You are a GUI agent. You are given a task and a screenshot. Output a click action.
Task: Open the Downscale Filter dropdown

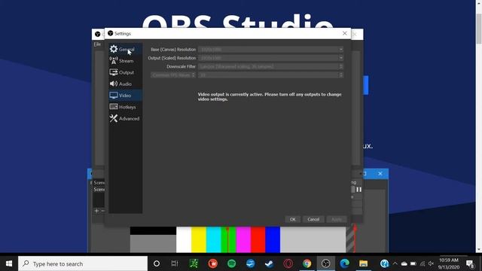coord(270,66)
